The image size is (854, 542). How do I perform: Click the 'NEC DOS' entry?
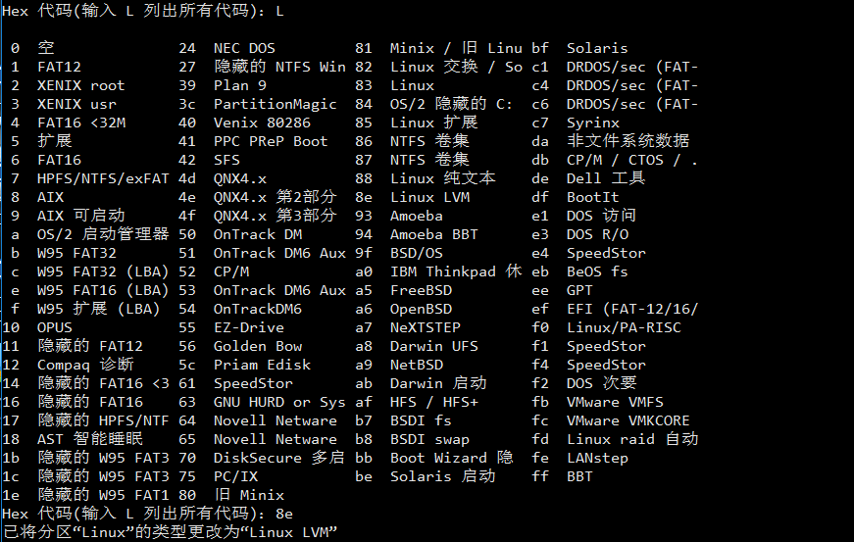(x=244, y=48)
